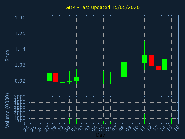The image size is (185, 139).
Task: Click day label 14 on the x-axis
Action: pyautogui.click(x=162, y=129)
